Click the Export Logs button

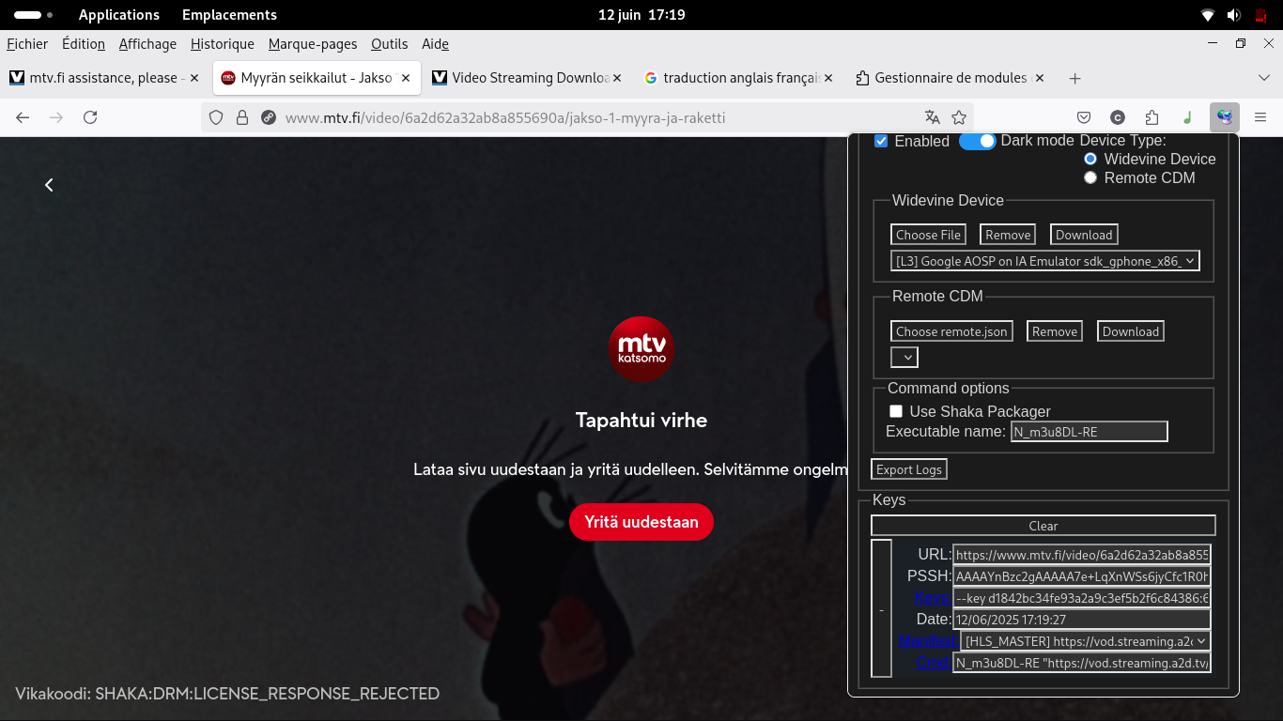click(909, 469)
